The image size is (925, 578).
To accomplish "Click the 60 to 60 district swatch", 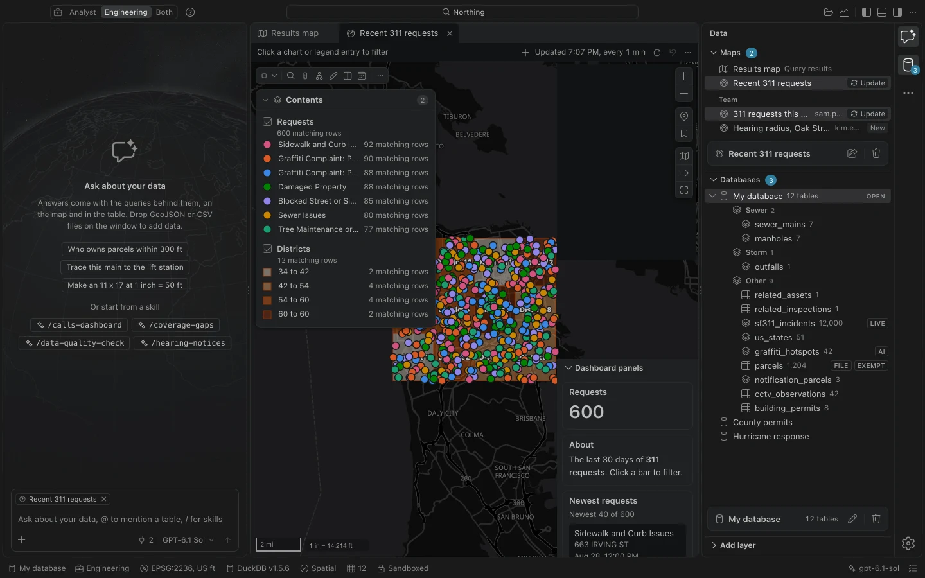I will pyautogui.click(x=267, y=314).
